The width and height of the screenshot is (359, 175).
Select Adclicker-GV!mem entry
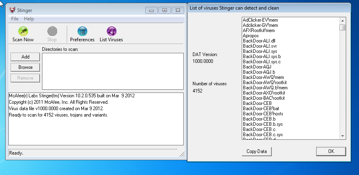pyautogui.click(x=260, y=25)
